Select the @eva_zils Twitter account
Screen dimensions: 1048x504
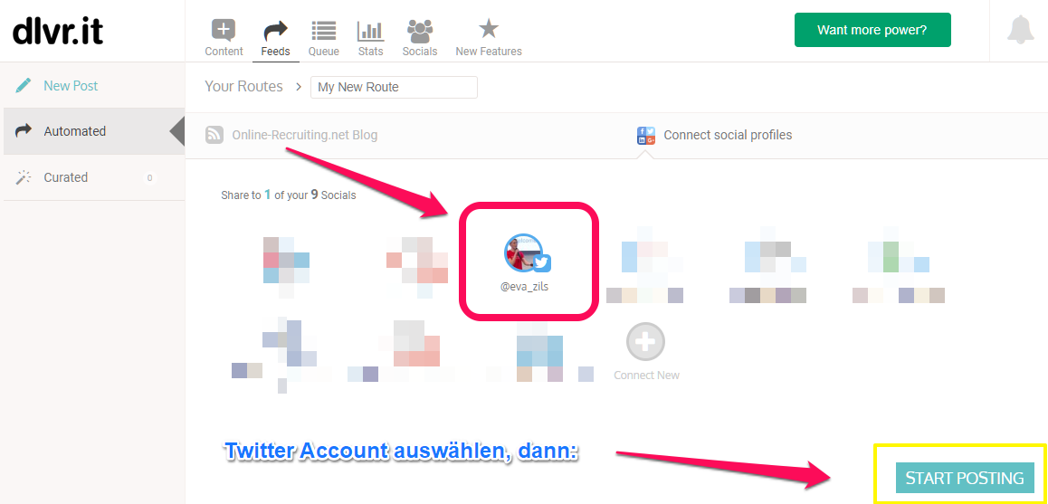(528, 262)
